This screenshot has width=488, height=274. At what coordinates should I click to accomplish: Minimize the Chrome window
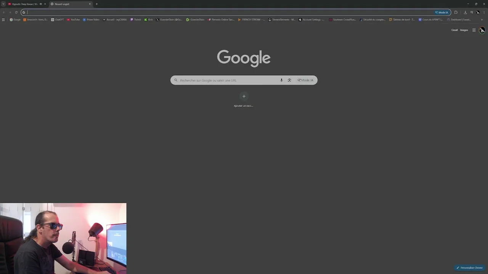coord(468,4)
